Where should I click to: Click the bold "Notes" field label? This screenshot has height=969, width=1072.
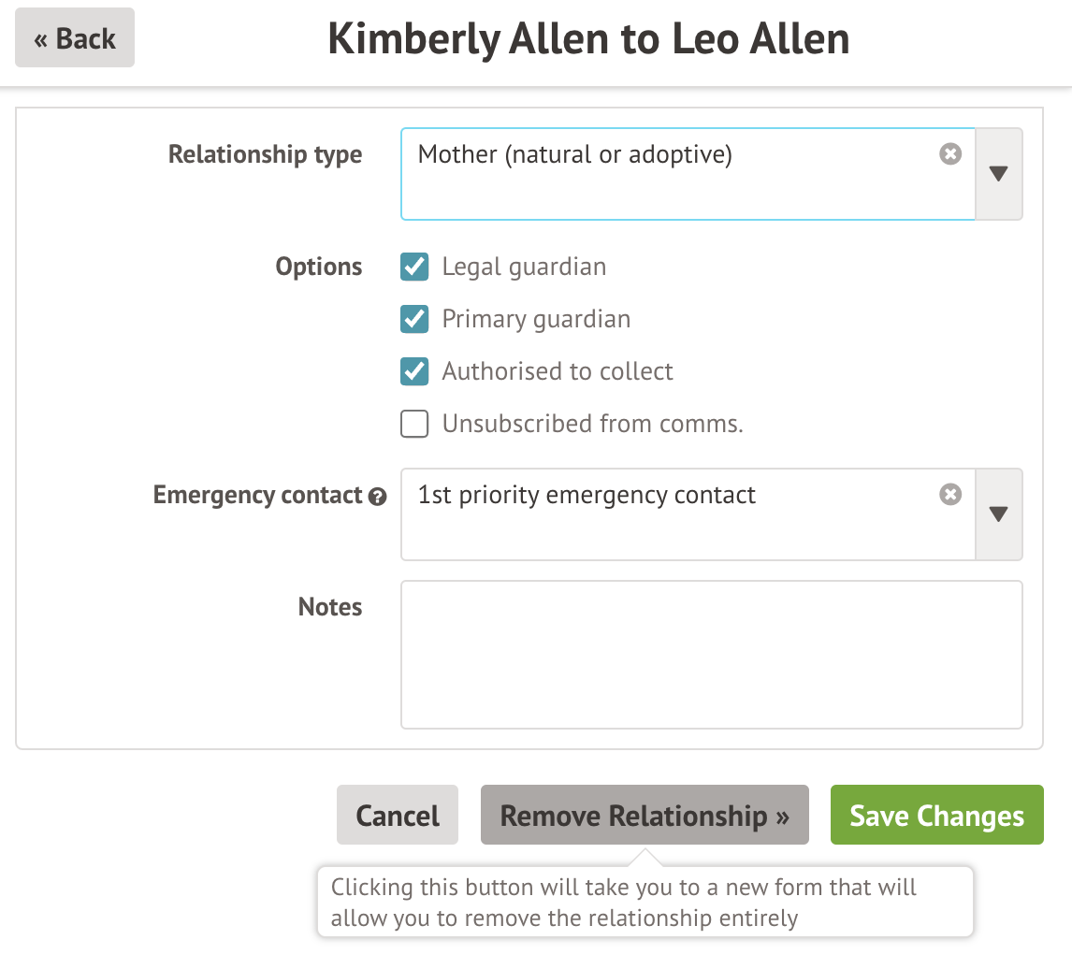[330, 607]
